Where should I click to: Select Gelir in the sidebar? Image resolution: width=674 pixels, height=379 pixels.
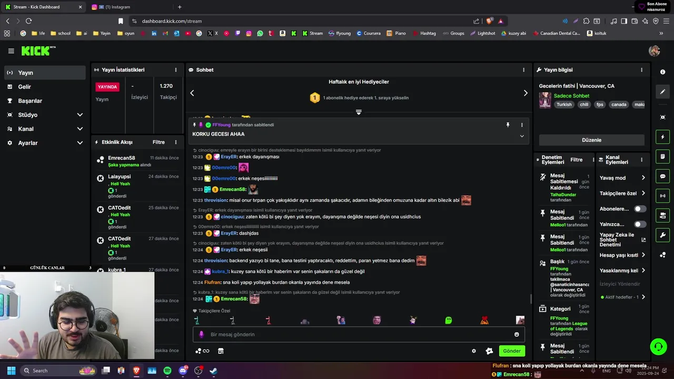pyautogui.click(x=45, y=87)
